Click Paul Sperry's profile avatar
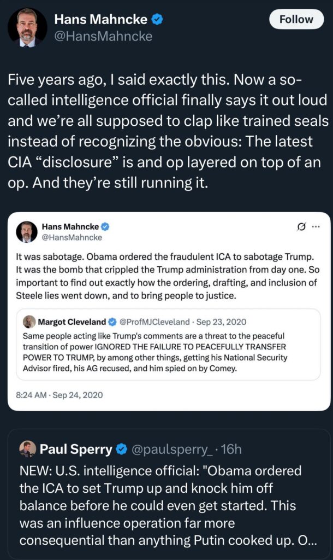Viewport: 333px width, 560px height. point(27,450)
